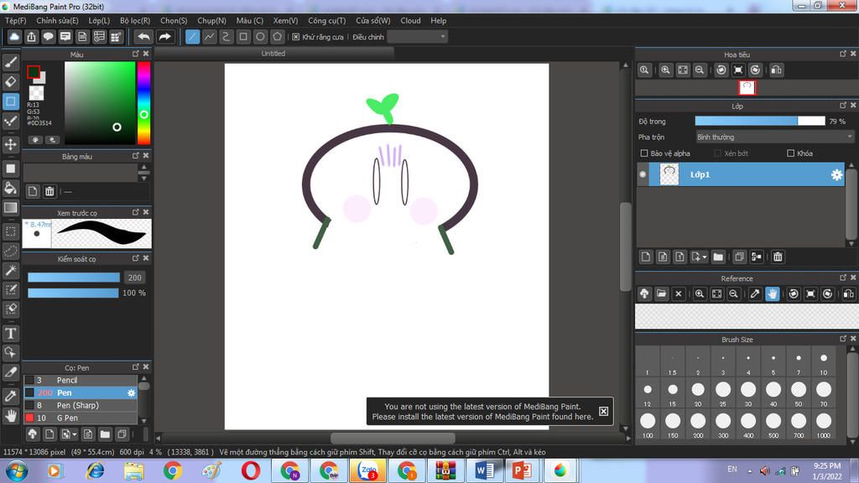The image size is (859, 483).
Task: Open the Cloud menu
Action: 410,21
